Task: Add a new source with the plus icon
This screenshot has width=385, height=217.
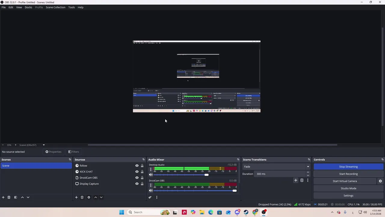Action: tap(76, 197)
